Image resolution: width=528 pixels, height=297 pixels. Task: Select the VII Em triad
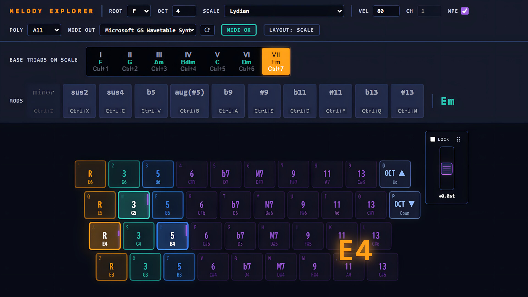click(276, 62)
